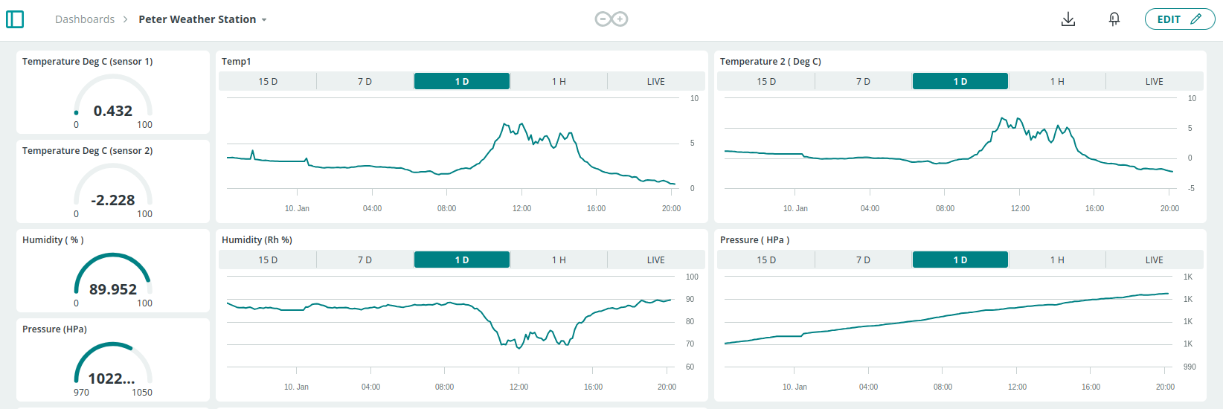Select 1 D on Humidity chart

[x=462, y=260]
